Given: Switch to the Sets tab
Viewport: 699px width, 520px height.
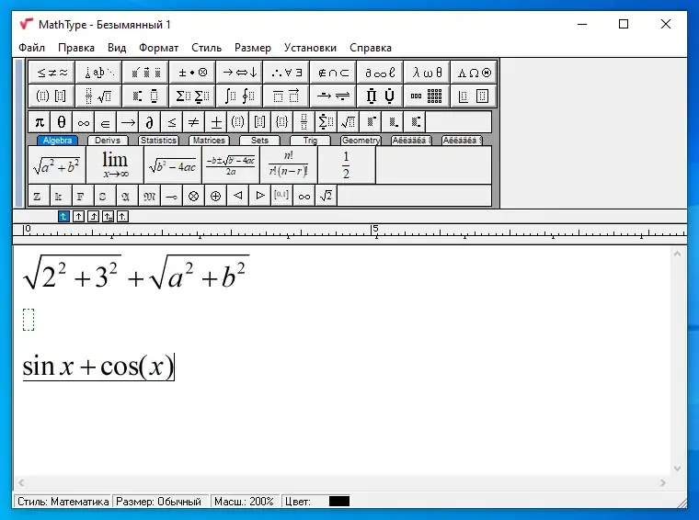Looking at the screenshot, I should [x=259, y=141].
